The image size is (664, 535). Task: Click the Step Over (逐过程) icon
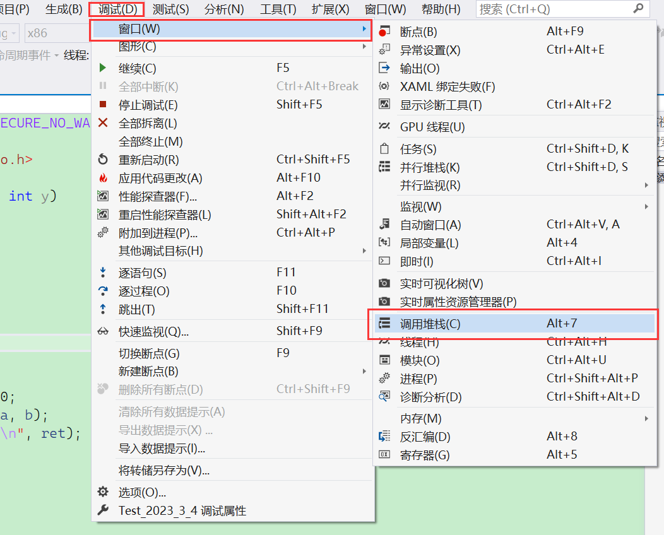pos(104,290)
